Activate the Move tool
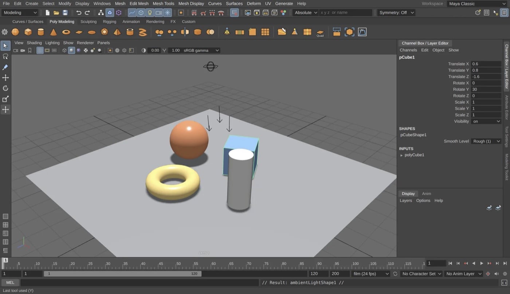Viewport: 510px width, 294px height. (x=5, y=78)
